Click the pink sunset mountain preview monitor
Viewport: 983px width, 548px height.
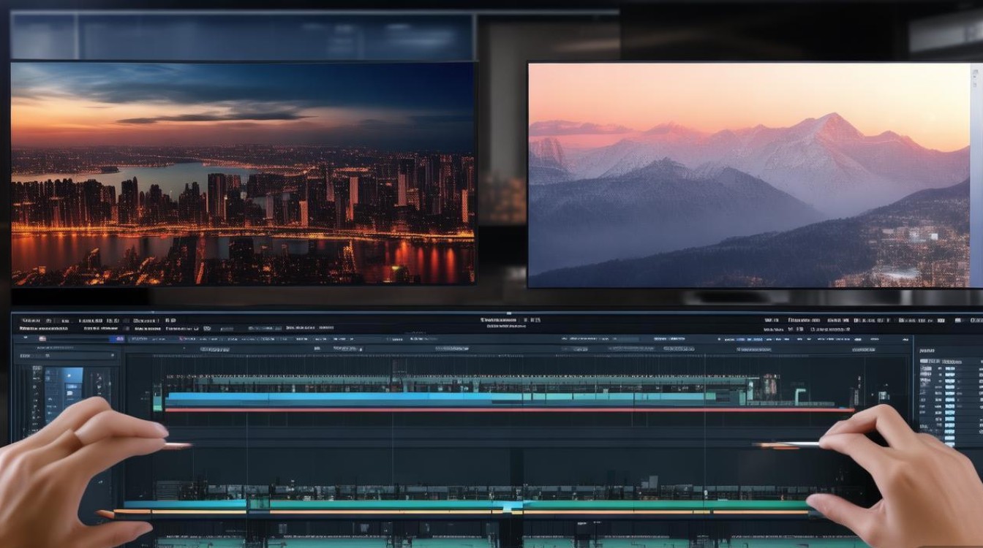pyautogui.click(x=749, y=175)
